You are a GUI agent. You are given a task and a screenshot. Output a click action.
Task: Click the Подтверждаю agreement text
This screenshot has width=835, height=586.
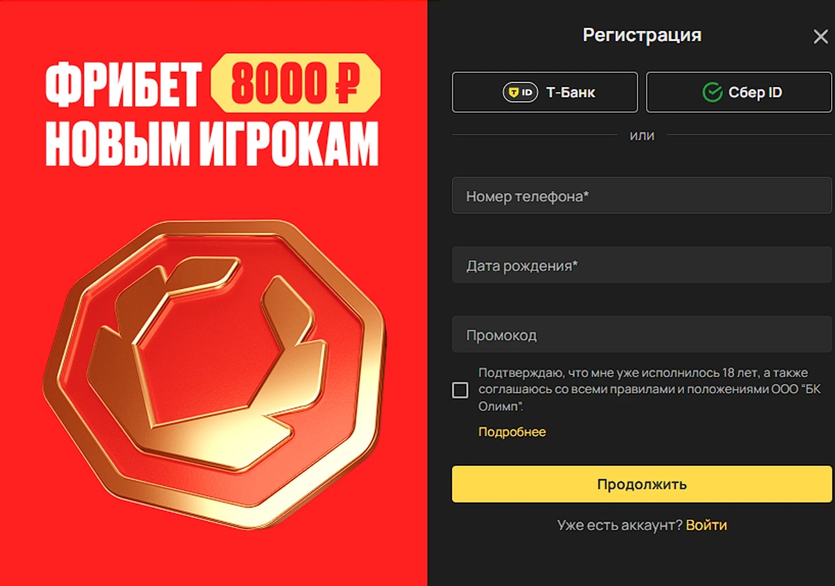coord(650,390)
